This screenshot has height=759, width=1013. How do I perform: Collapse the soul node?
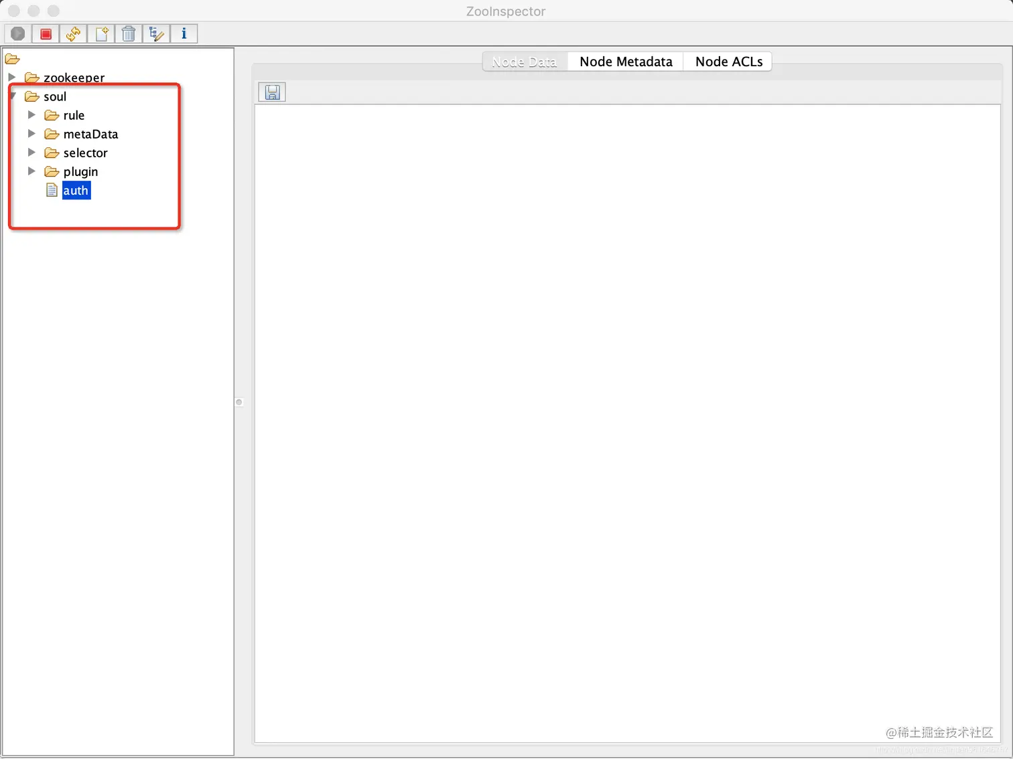click(x=13, y=96)
